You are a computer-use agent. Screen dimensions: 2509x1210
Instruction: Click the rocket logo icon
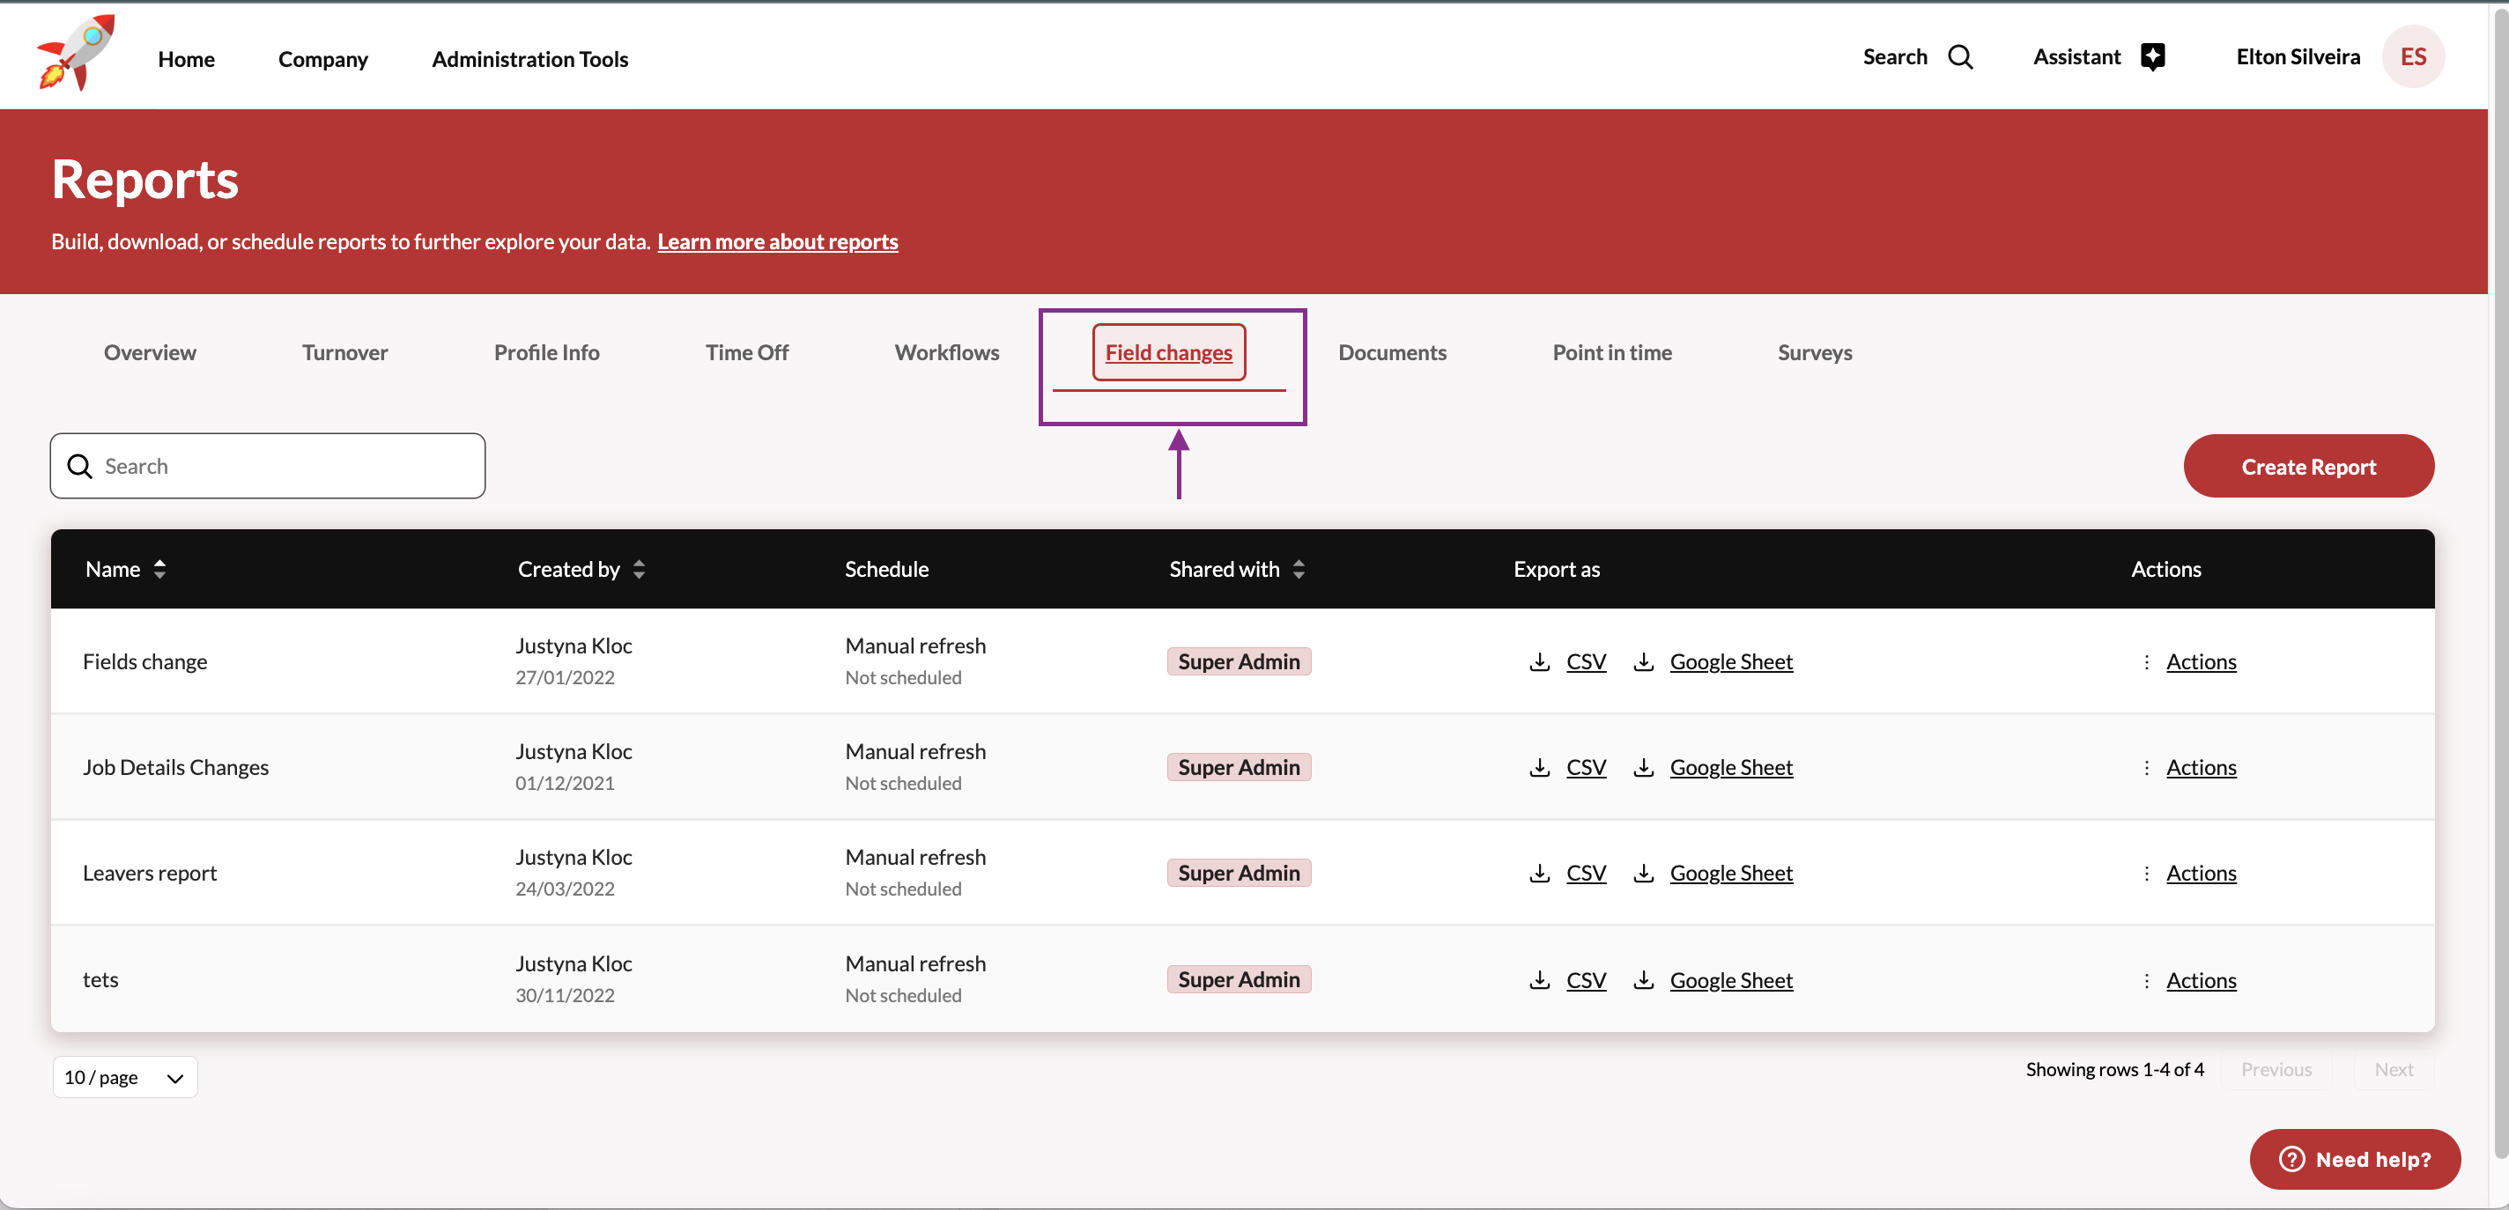(x=76, y=54)
